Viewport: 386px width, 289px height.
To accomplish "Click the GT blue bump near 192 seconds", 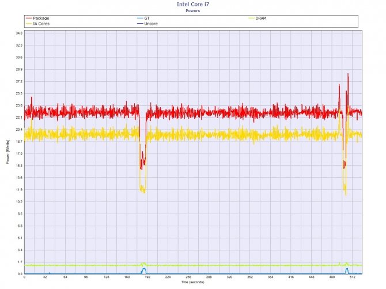I will (x=144, y=271).
